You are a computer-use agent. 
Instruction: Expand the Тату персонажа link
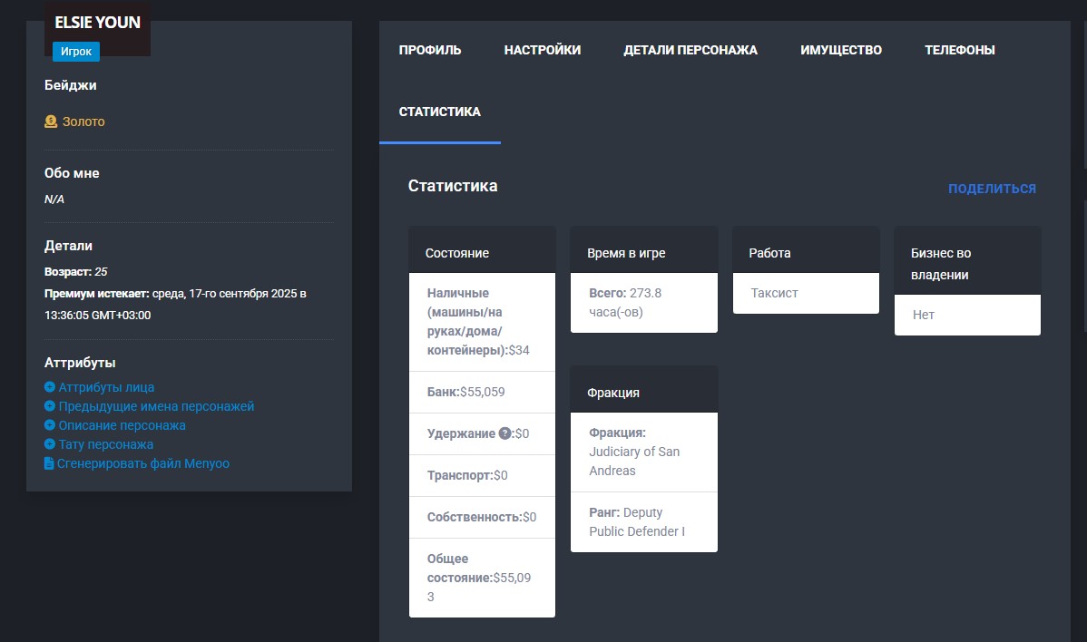[x=106, y=444]
